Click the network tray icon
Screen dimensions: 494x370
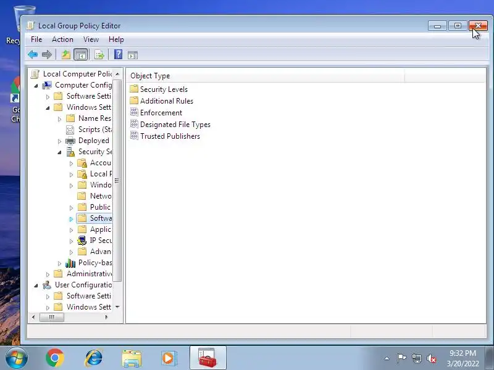(416, 358)
